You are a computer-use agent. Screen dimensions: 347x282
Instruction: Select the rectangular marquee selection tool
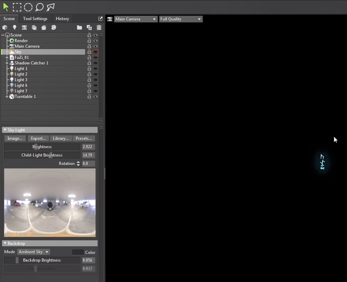pyautogui.click(x=17, y=7)
